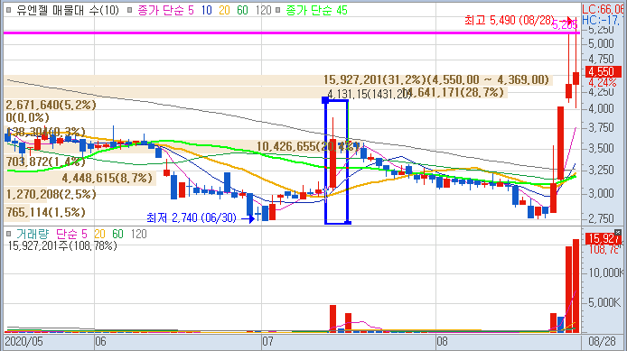This screenshot has width=627, height=351.
Task: Click the 10,000K level on the volume axis
Action: click(605, 272)
